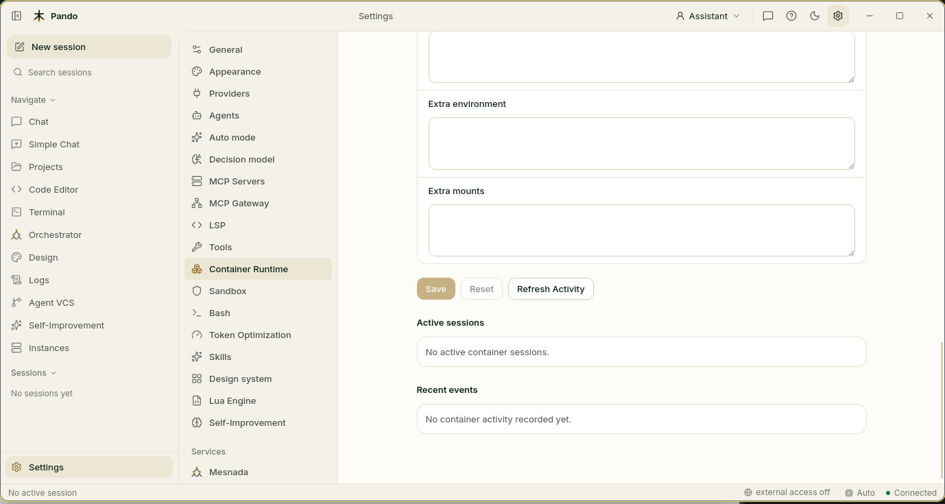This screenshot has height=504, width=945.
Task: Open Simple Chat page
Action: coord(89,144)
